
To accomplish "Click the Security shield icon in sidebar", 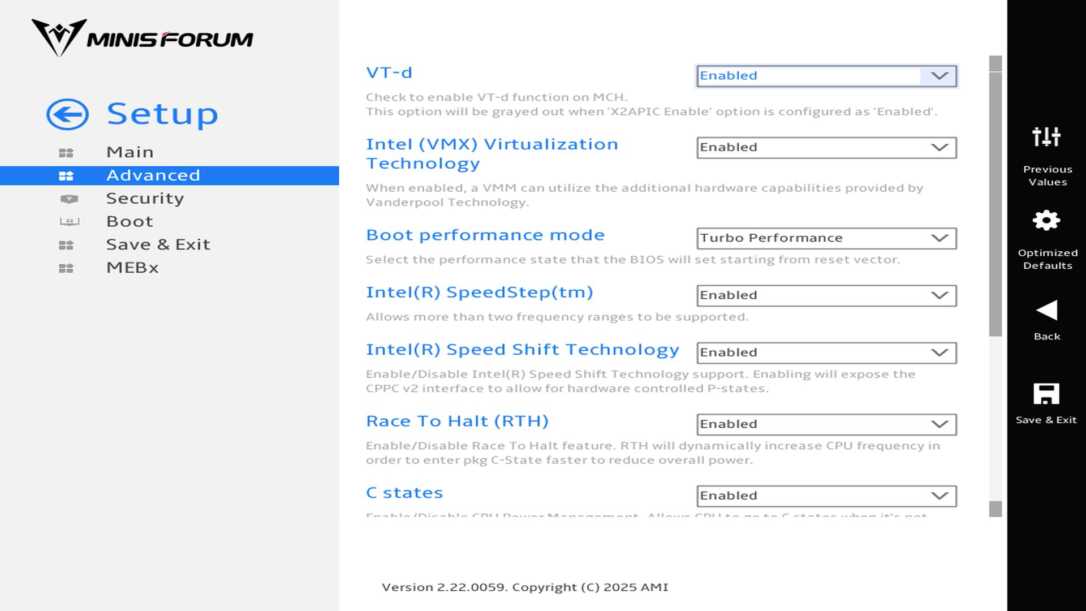I will click(x=69, y=199).
